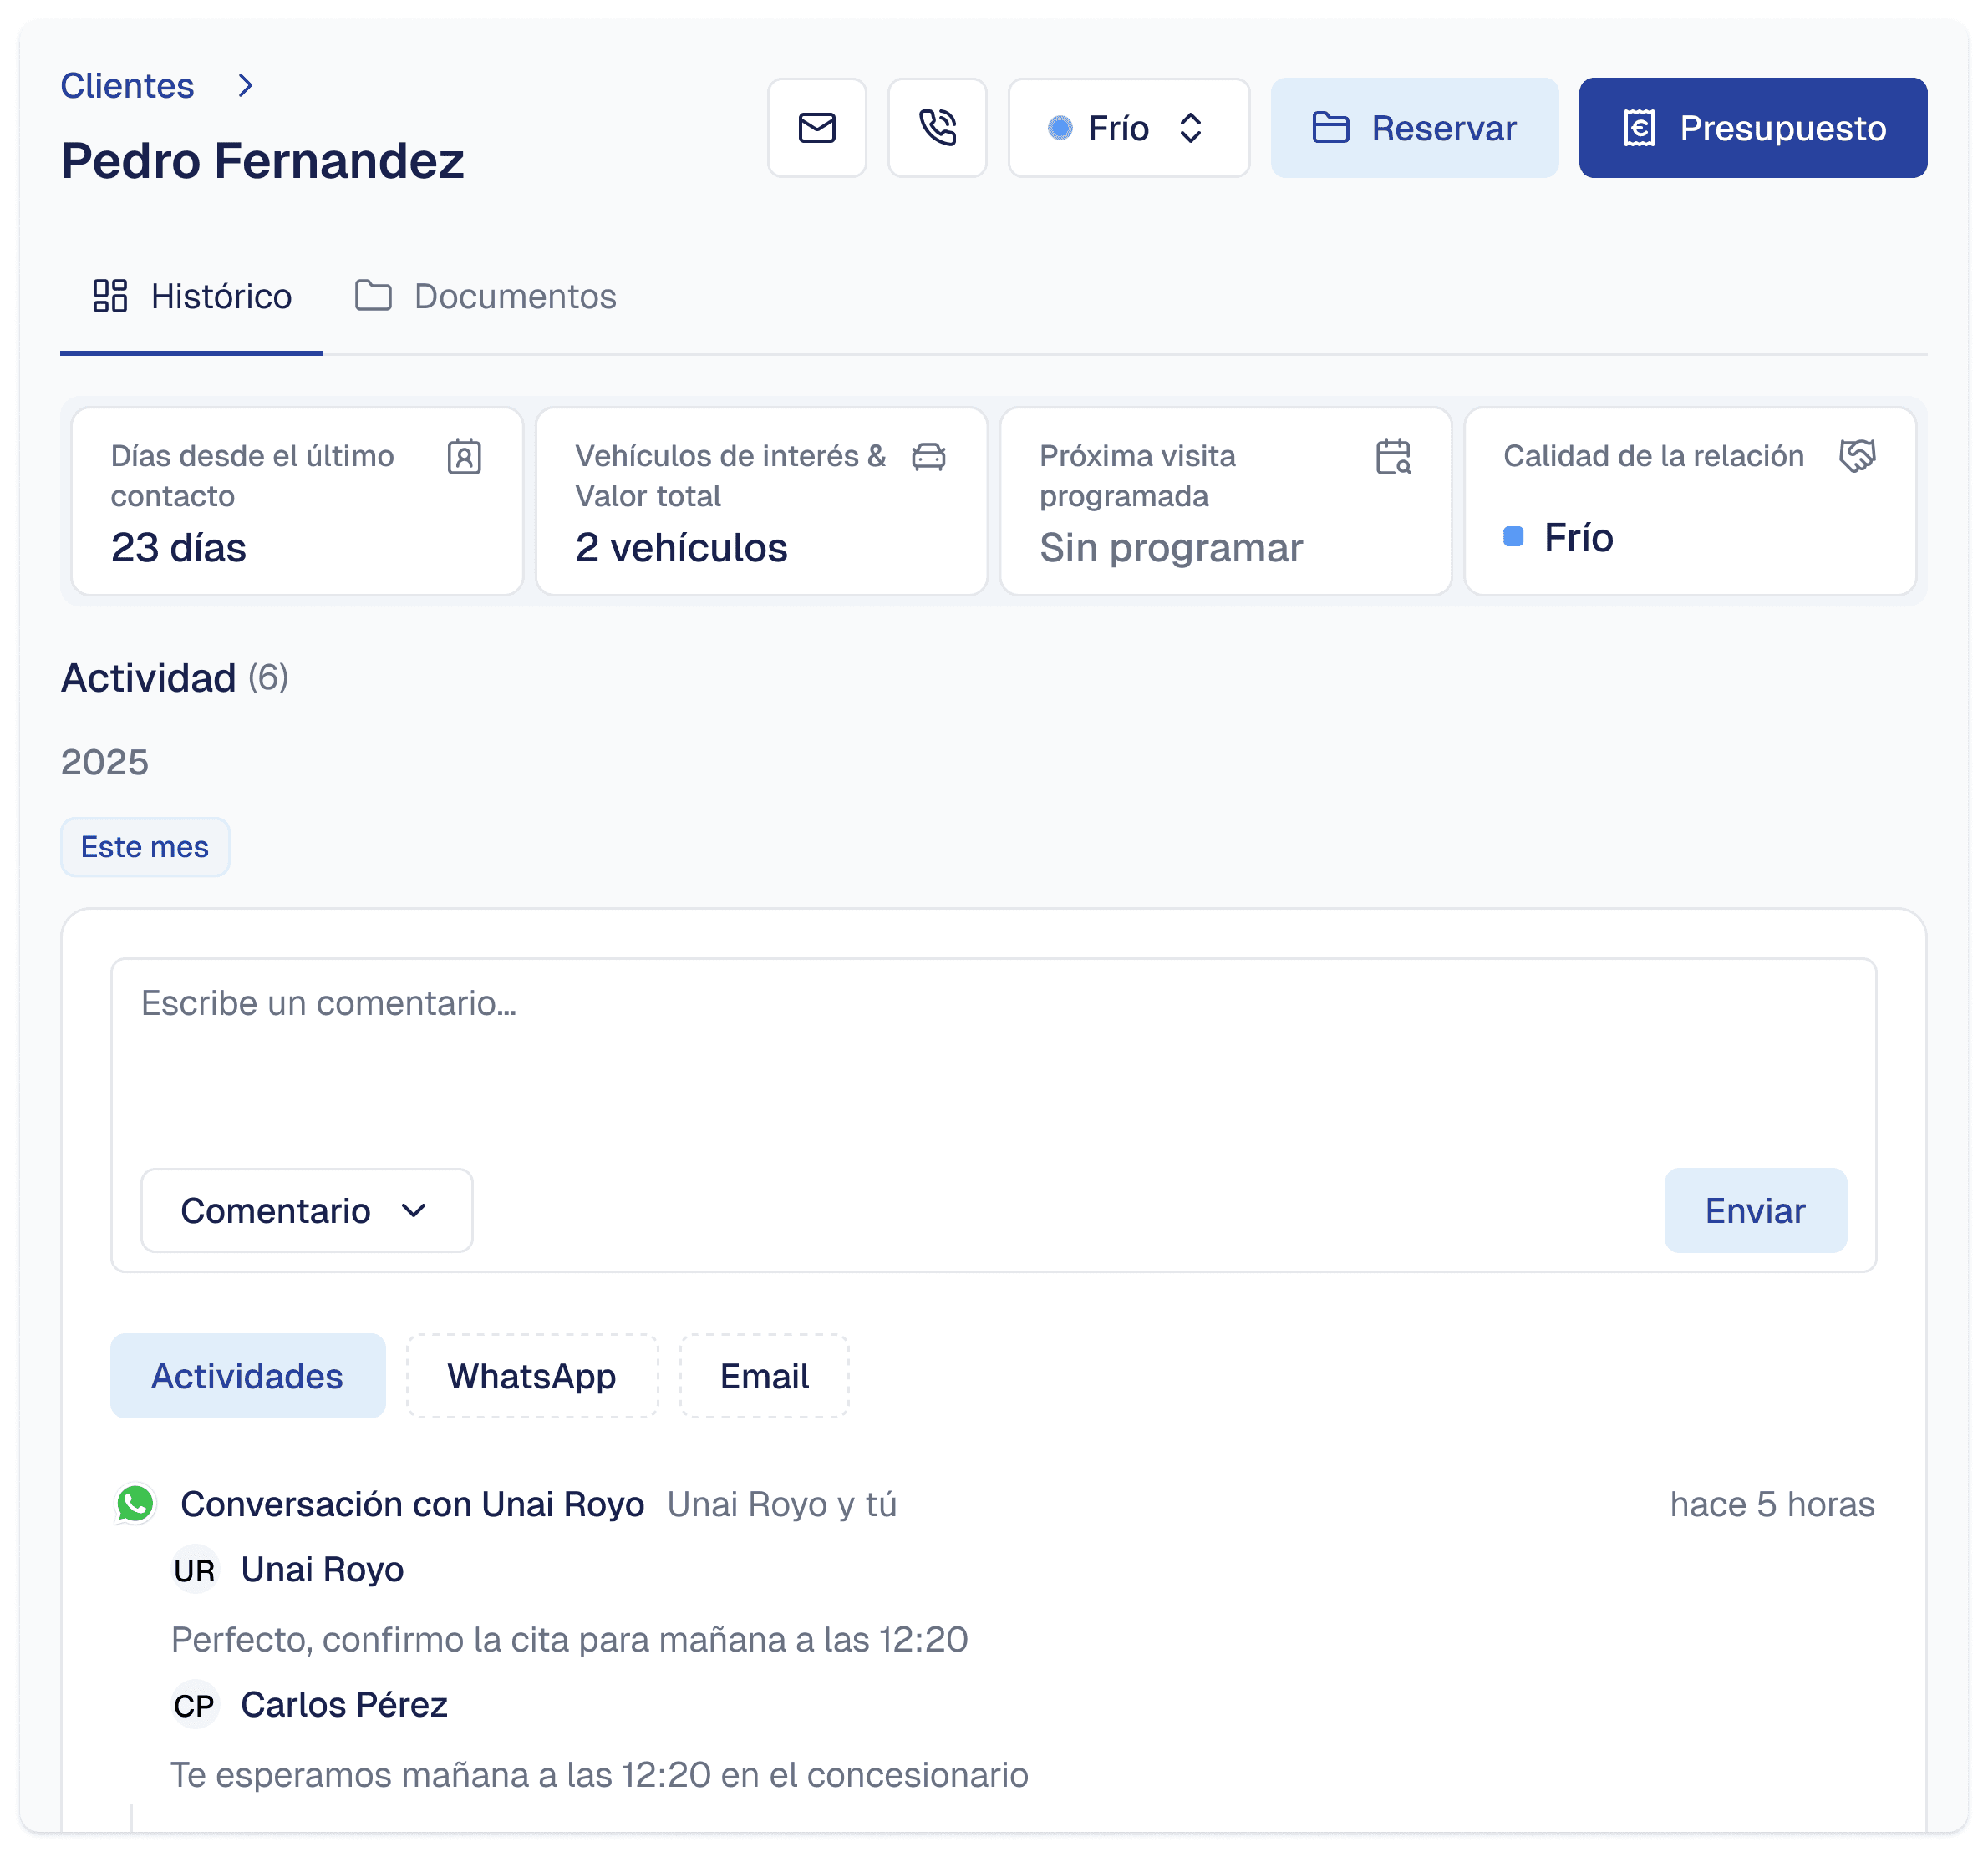Click the Presupuesto button
The image size is (1988, 1852).
pyautogui.click(x=1752, y=128)
